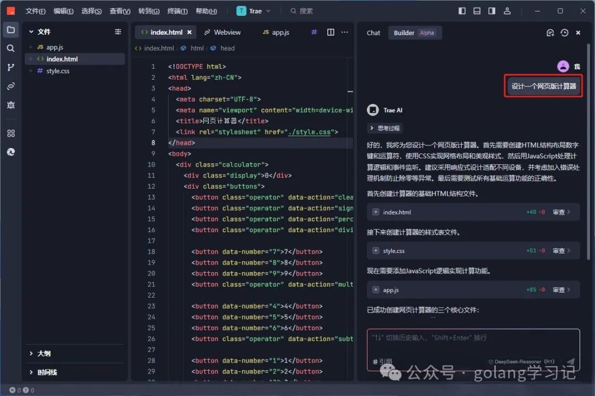Close the AI side panel
595x396 pixels.
tap(578, 33)
